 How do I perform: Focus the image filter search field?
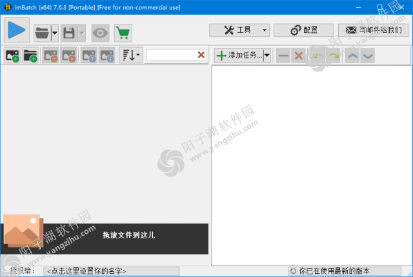(x=171, y=55)
